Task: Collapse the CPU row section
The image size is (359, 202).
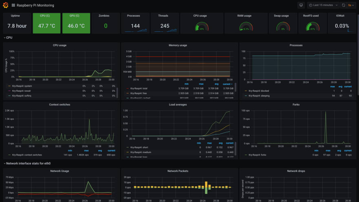Action: (x=8, y=38)
